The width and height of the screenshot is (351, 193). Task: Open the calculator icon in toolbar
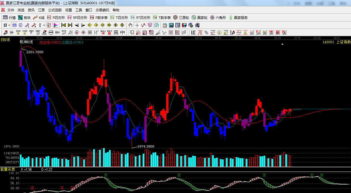click(171, 25)
